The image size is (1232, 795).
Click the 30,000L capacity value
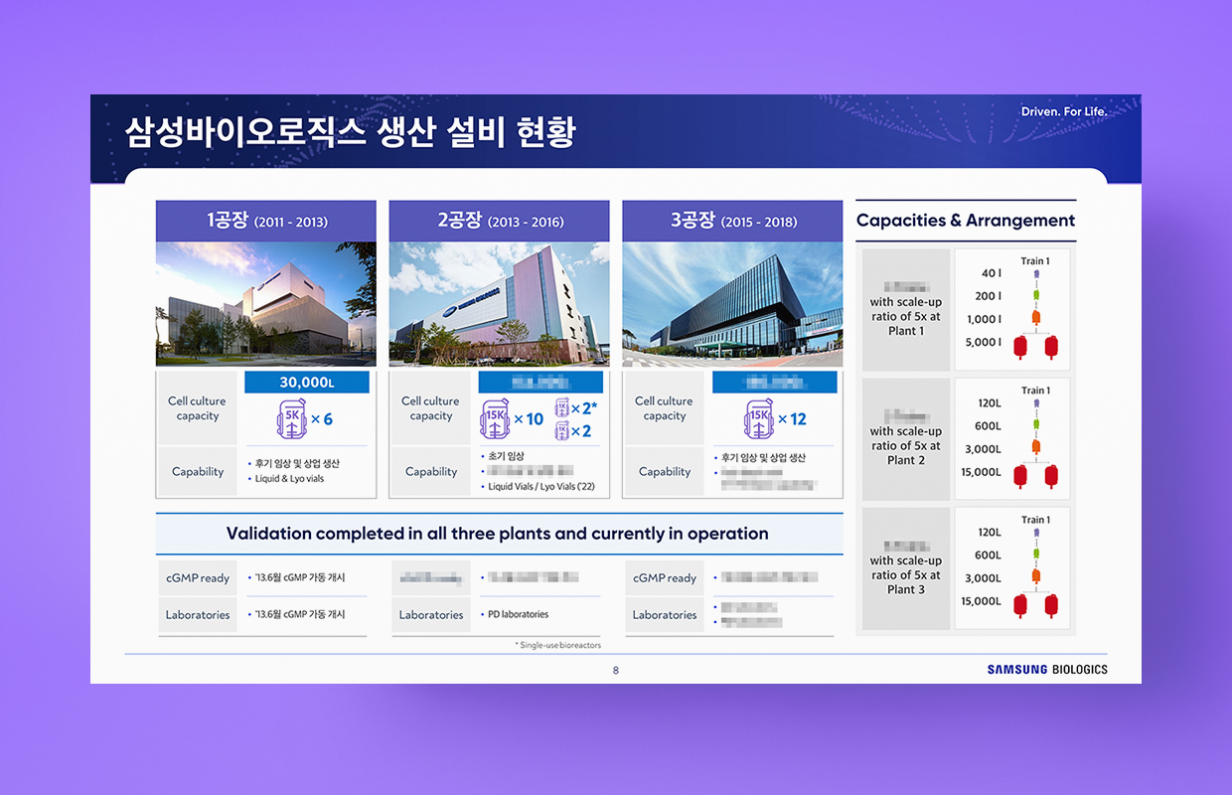point(307,383)
